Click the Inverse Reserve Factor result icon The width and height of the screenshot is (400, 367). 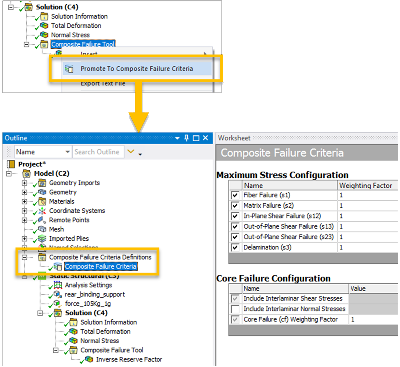click(90, 359)
